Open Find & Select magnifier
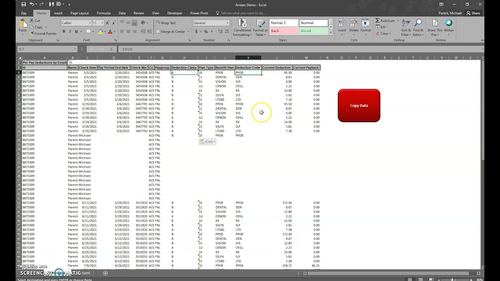This screenshot has height=281, width=500. coord(418,28)
